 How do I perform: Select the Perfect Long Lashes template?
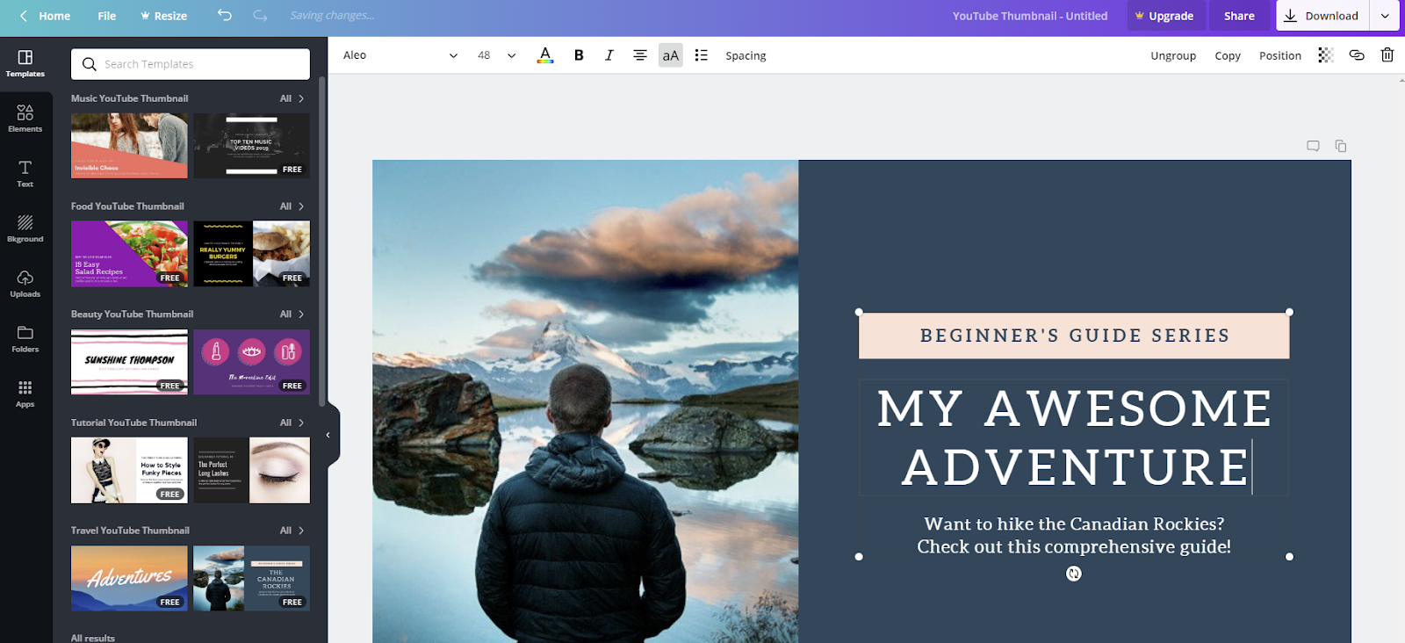coord(252,470)
